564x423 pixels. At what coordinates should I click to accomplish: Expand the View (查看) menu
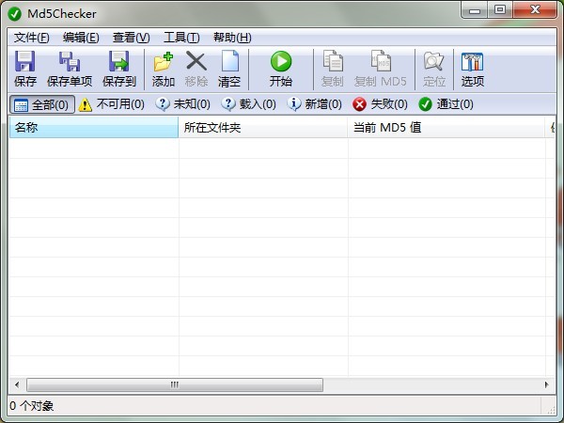(131, 38)
